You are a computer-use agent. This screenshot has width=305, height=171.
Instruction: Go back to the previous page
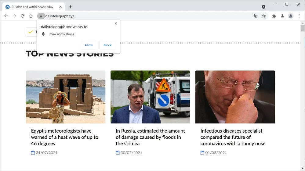[6, 16]
